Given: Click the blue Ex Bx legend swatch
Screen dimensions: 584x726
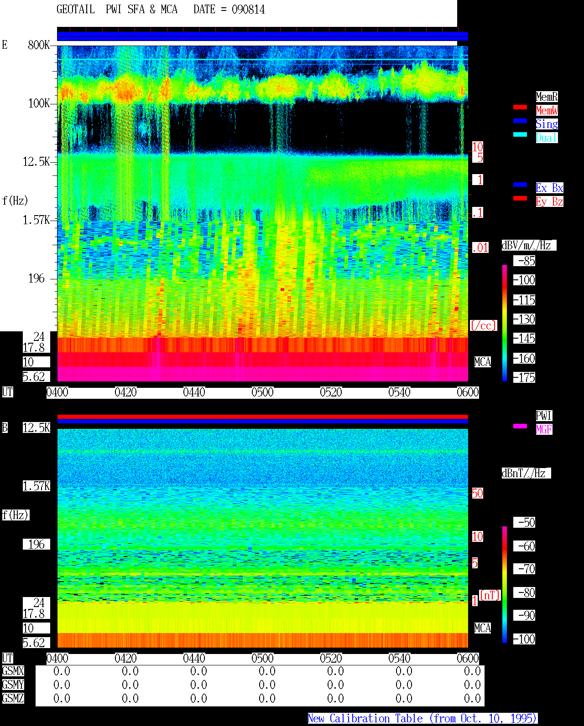Looking at the screenshot, I should point(520,185).
